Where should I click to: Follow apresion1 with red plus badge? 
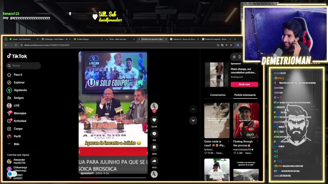click(154, 111)
